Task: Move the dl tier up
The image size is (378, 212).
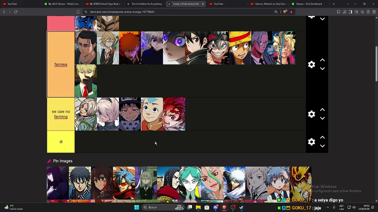Action: click(x=322, y=138)
